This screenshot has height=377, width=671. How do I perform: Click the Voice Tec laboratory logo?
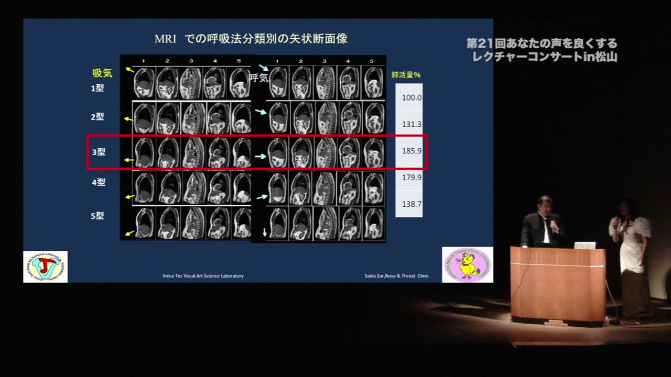pos(45,267)
